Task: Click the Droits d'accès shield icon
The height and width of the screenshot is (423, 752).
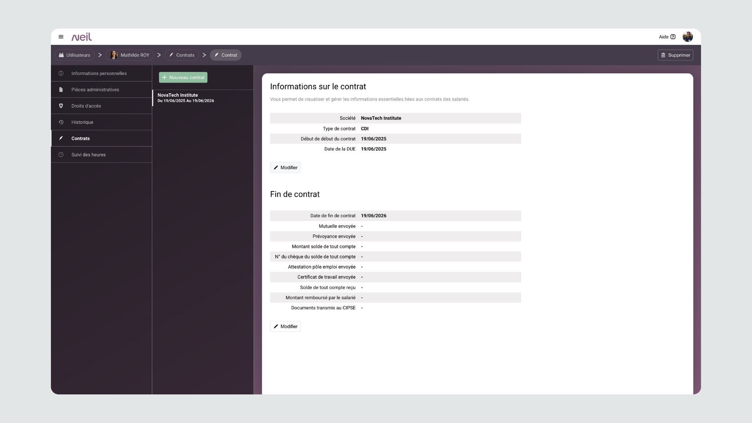Action: 61,106
